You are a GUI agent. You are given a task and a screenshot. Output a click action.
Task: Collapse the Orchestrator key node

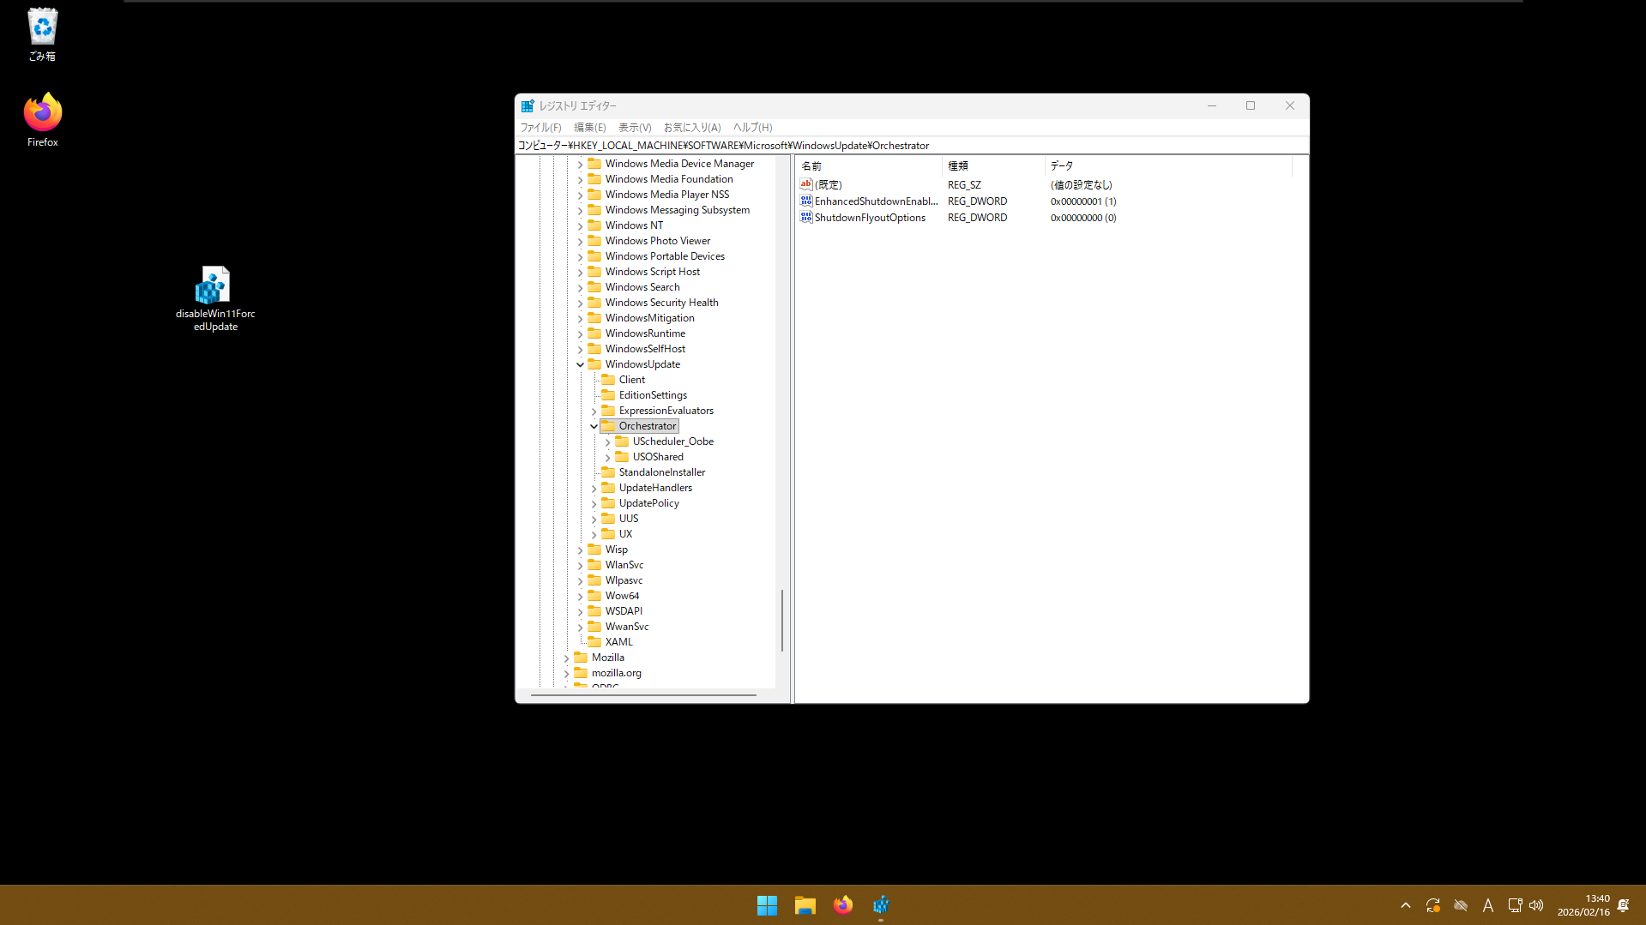pos(594,426)
